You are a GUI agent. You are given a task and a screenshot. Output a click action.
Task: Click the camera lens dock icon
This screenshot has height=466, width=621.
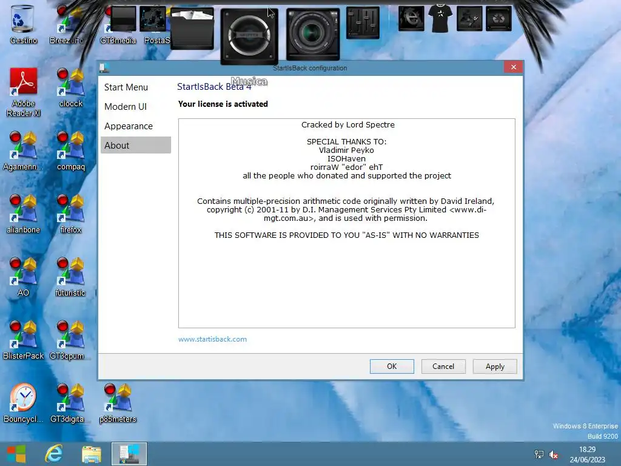[313, 34]
